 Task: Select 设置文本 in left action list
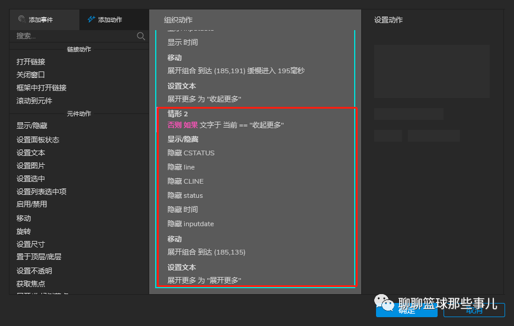pos(31,153)
